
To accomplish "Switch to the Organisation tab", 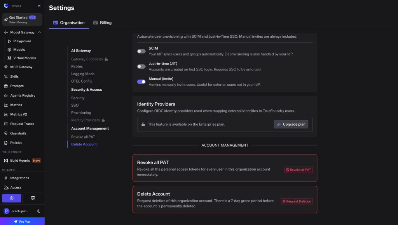I will pyautogui.click(x=69, y=22).
